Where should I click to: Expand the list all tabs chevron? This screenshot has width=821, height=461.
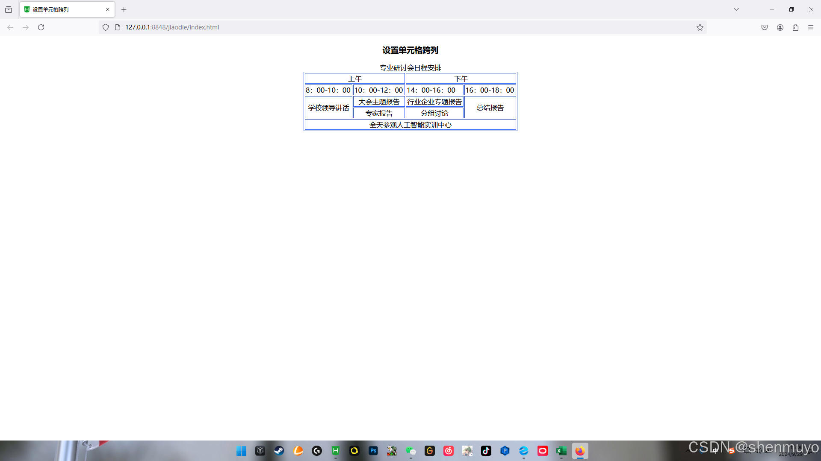pos(736,9)
